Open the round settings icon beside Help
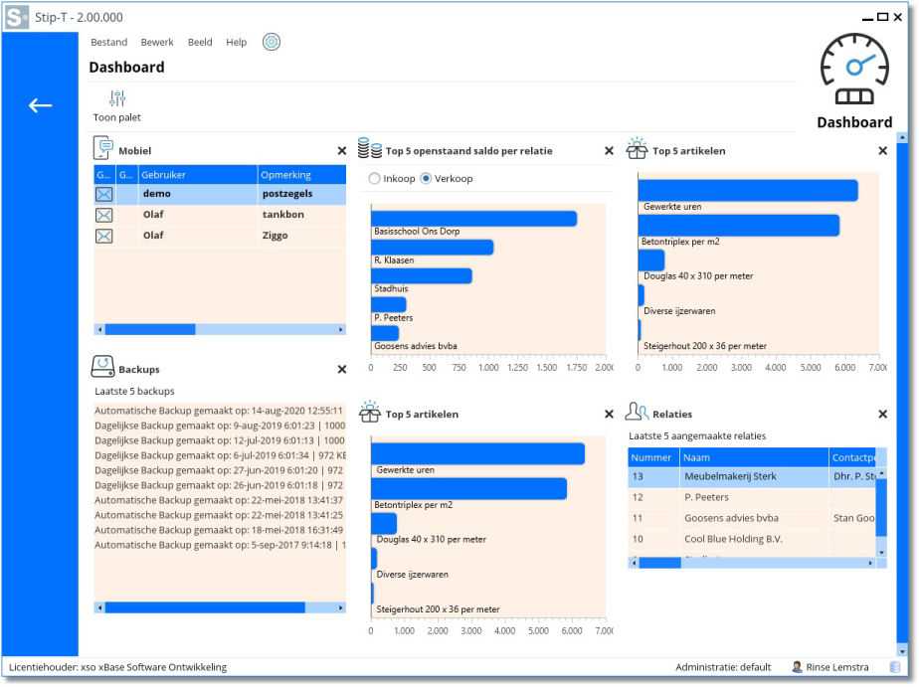This screenshot has width=919, height=687. pyautogui.click(x=272, y=42)
